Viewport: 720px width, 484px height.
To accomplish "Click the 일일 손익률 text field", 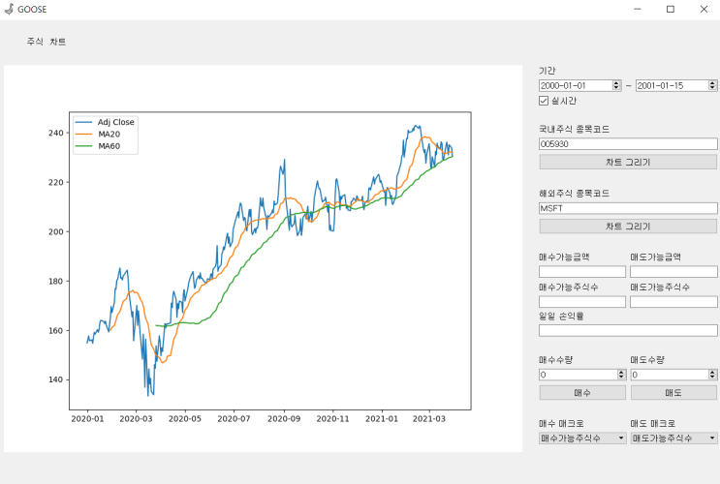I will [x=628, y=331].
